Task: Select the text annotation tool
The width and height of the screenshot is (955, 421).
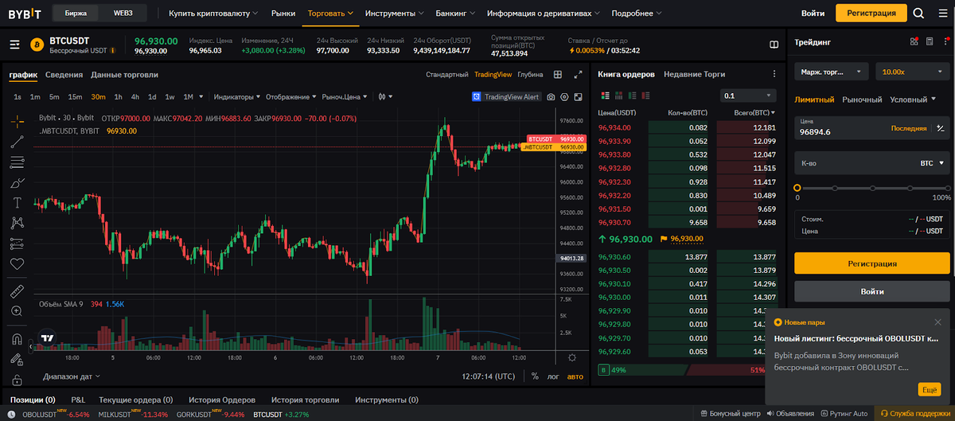Action: pyautogui.click(x=18, y=203)
